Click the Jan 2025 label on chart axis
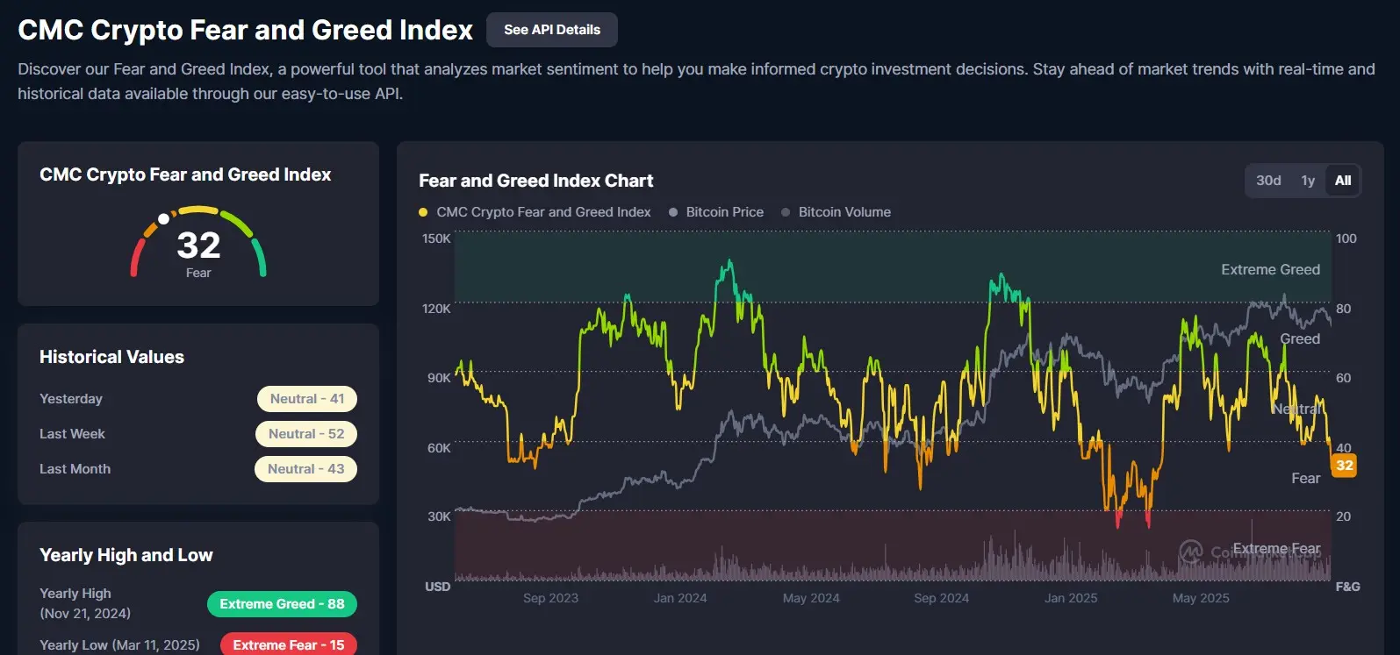 pyautogui.click(x=1071, y=598)
